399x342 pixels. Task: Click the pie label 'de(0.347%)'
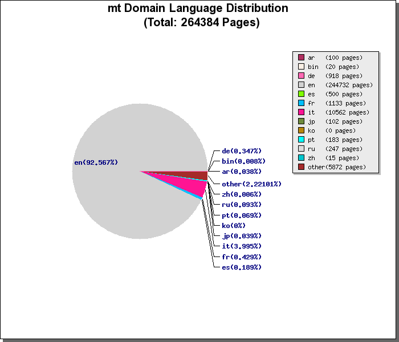242,151
